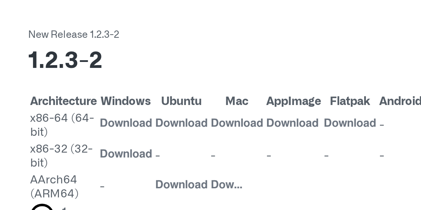
Task: Click the partially visible circle icon at bottom
Action: 42,207
